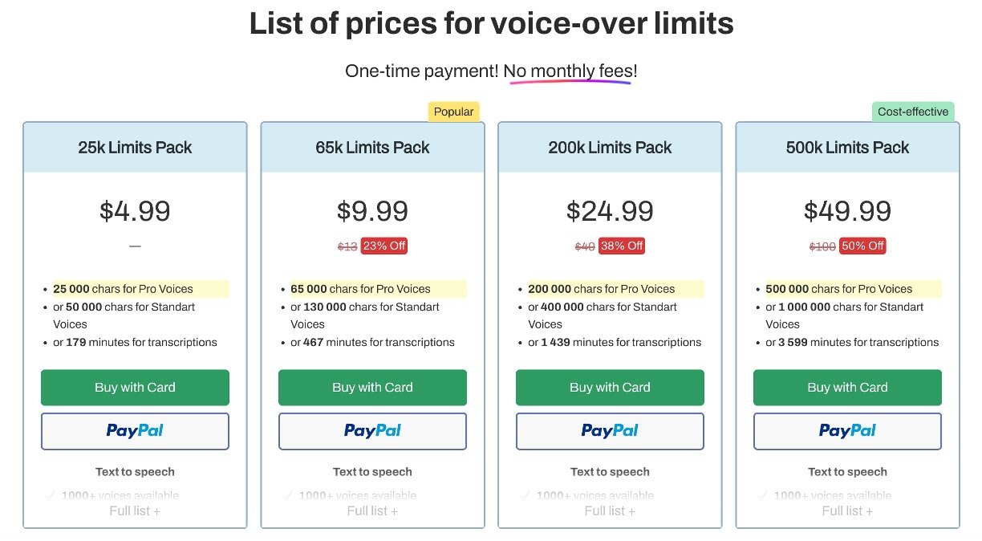Show Full list for 500k pack
Viewport: 982px width, 541px height.
[x=847, y=510]
